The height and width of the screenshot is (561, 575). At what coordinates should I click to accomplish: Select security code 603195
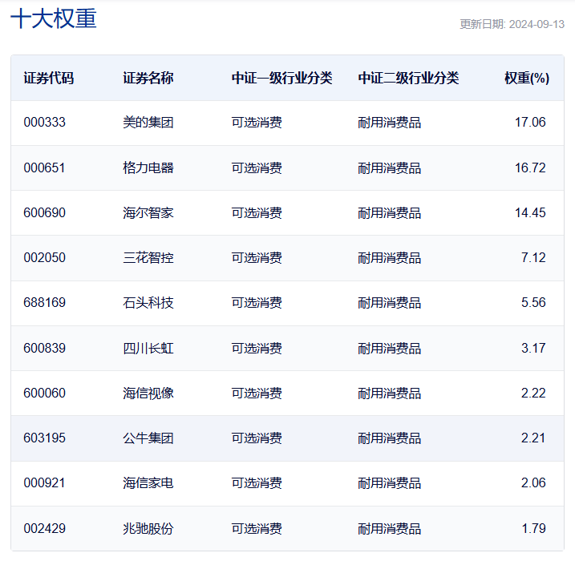point(44,438)
